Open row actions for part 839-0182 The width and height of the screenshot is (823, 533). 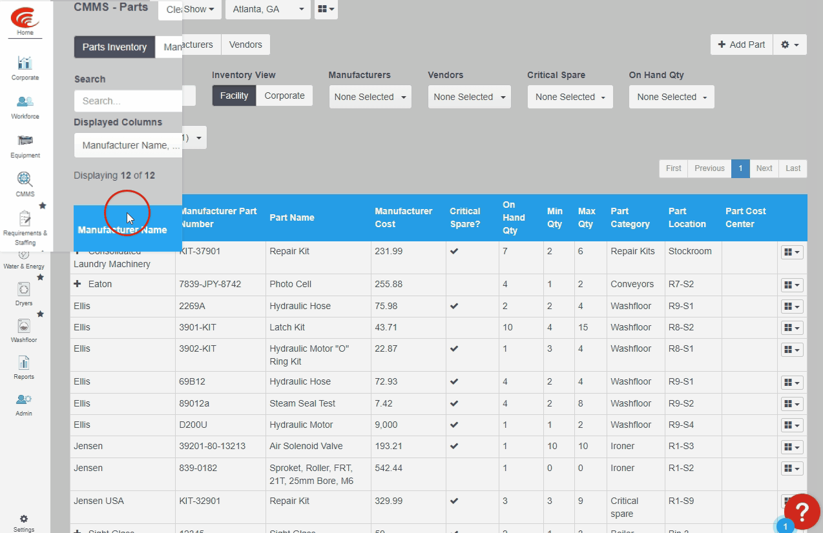(x=792, y=468)
